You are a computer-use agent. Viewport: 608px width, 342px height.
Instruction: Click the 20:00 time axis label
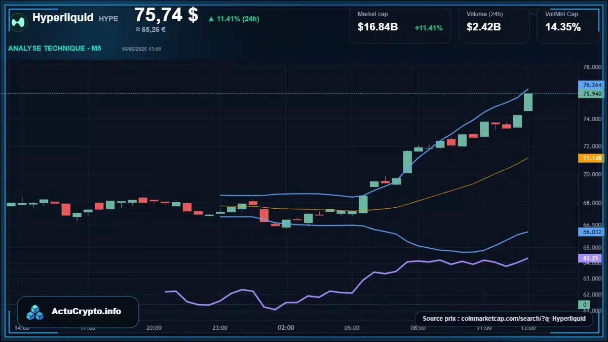(154, 328)
